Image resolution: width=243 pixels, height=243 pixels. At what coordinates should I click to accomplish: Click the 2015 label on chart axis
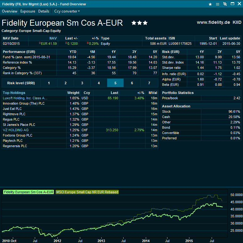point(189,241)
